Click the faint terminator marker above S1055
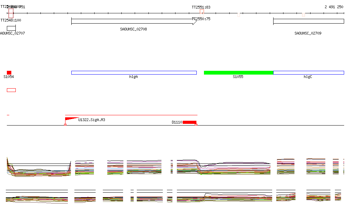Image resolution: width=351 pixels, height=209 pixels. tap(239, 15)
